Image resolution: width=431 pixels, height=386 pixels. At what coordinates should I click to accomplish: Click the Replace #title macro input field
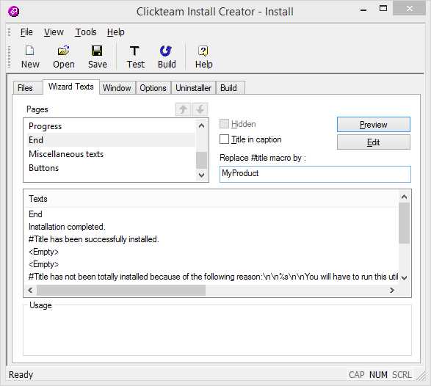point(315,174)
